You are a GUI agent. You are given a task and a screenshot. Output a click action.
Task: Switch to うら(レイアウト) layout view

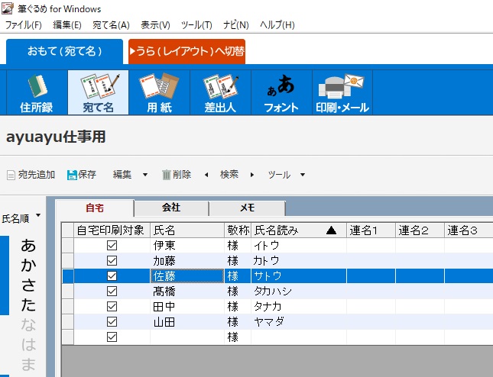[x=186, y=51]
